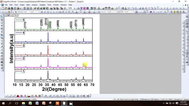Select the Pointer tool in the Tools toolbar
The image size is (189, 106).
2,16
